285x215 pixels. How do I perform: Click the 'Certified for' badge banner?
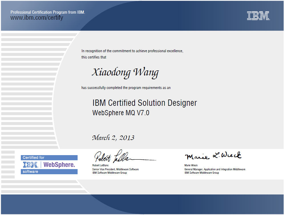pos(49,158)
